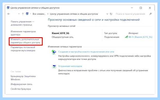The image size is (160, 100).
Task: Open 'Создание и настройка нового подключения' link
Action: pos(86,52)
